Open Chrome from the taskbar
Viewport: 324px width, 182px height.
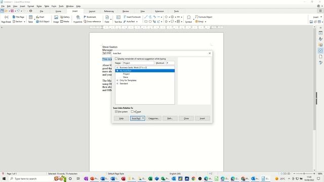[193, 178]
